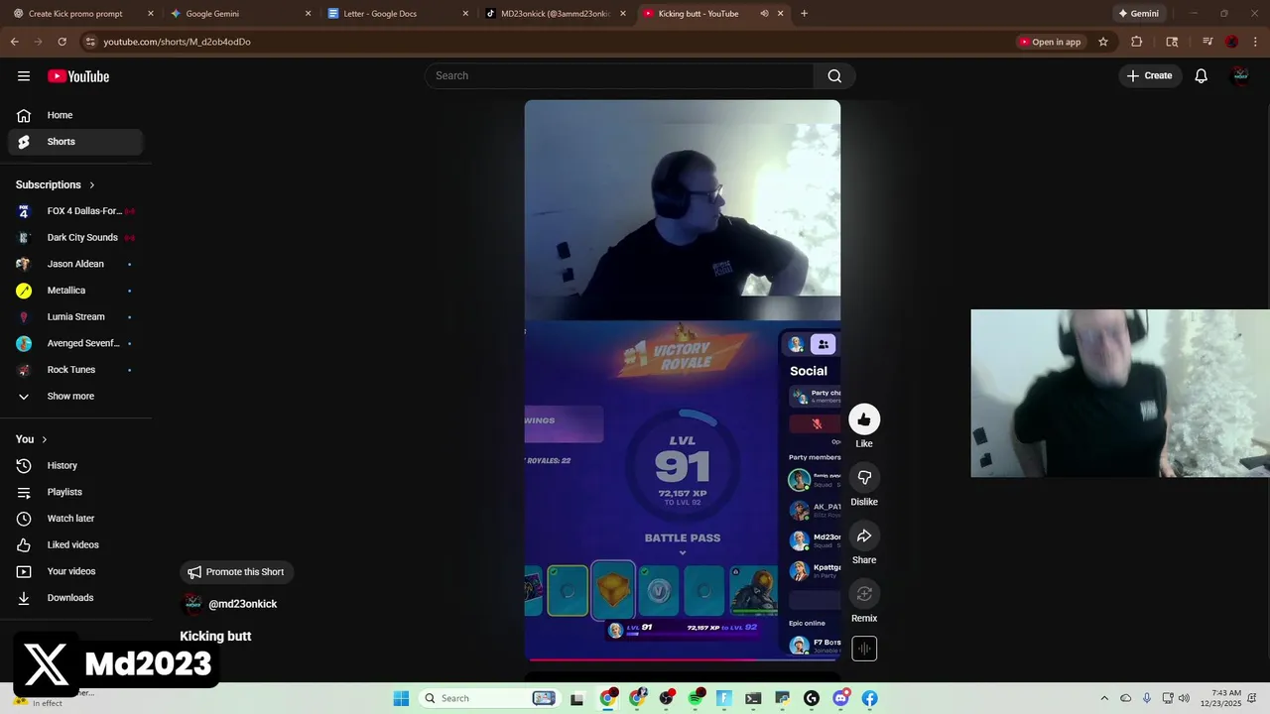Click Open in app button
Screen dimensions: 1270x714
[x=1050, y=42]
